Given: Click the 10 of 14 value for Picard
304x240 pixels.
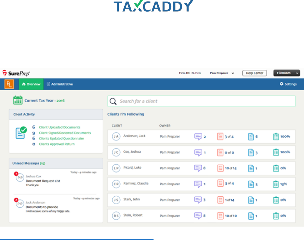Looking at the screenshot, I should (x=231, y=168).
